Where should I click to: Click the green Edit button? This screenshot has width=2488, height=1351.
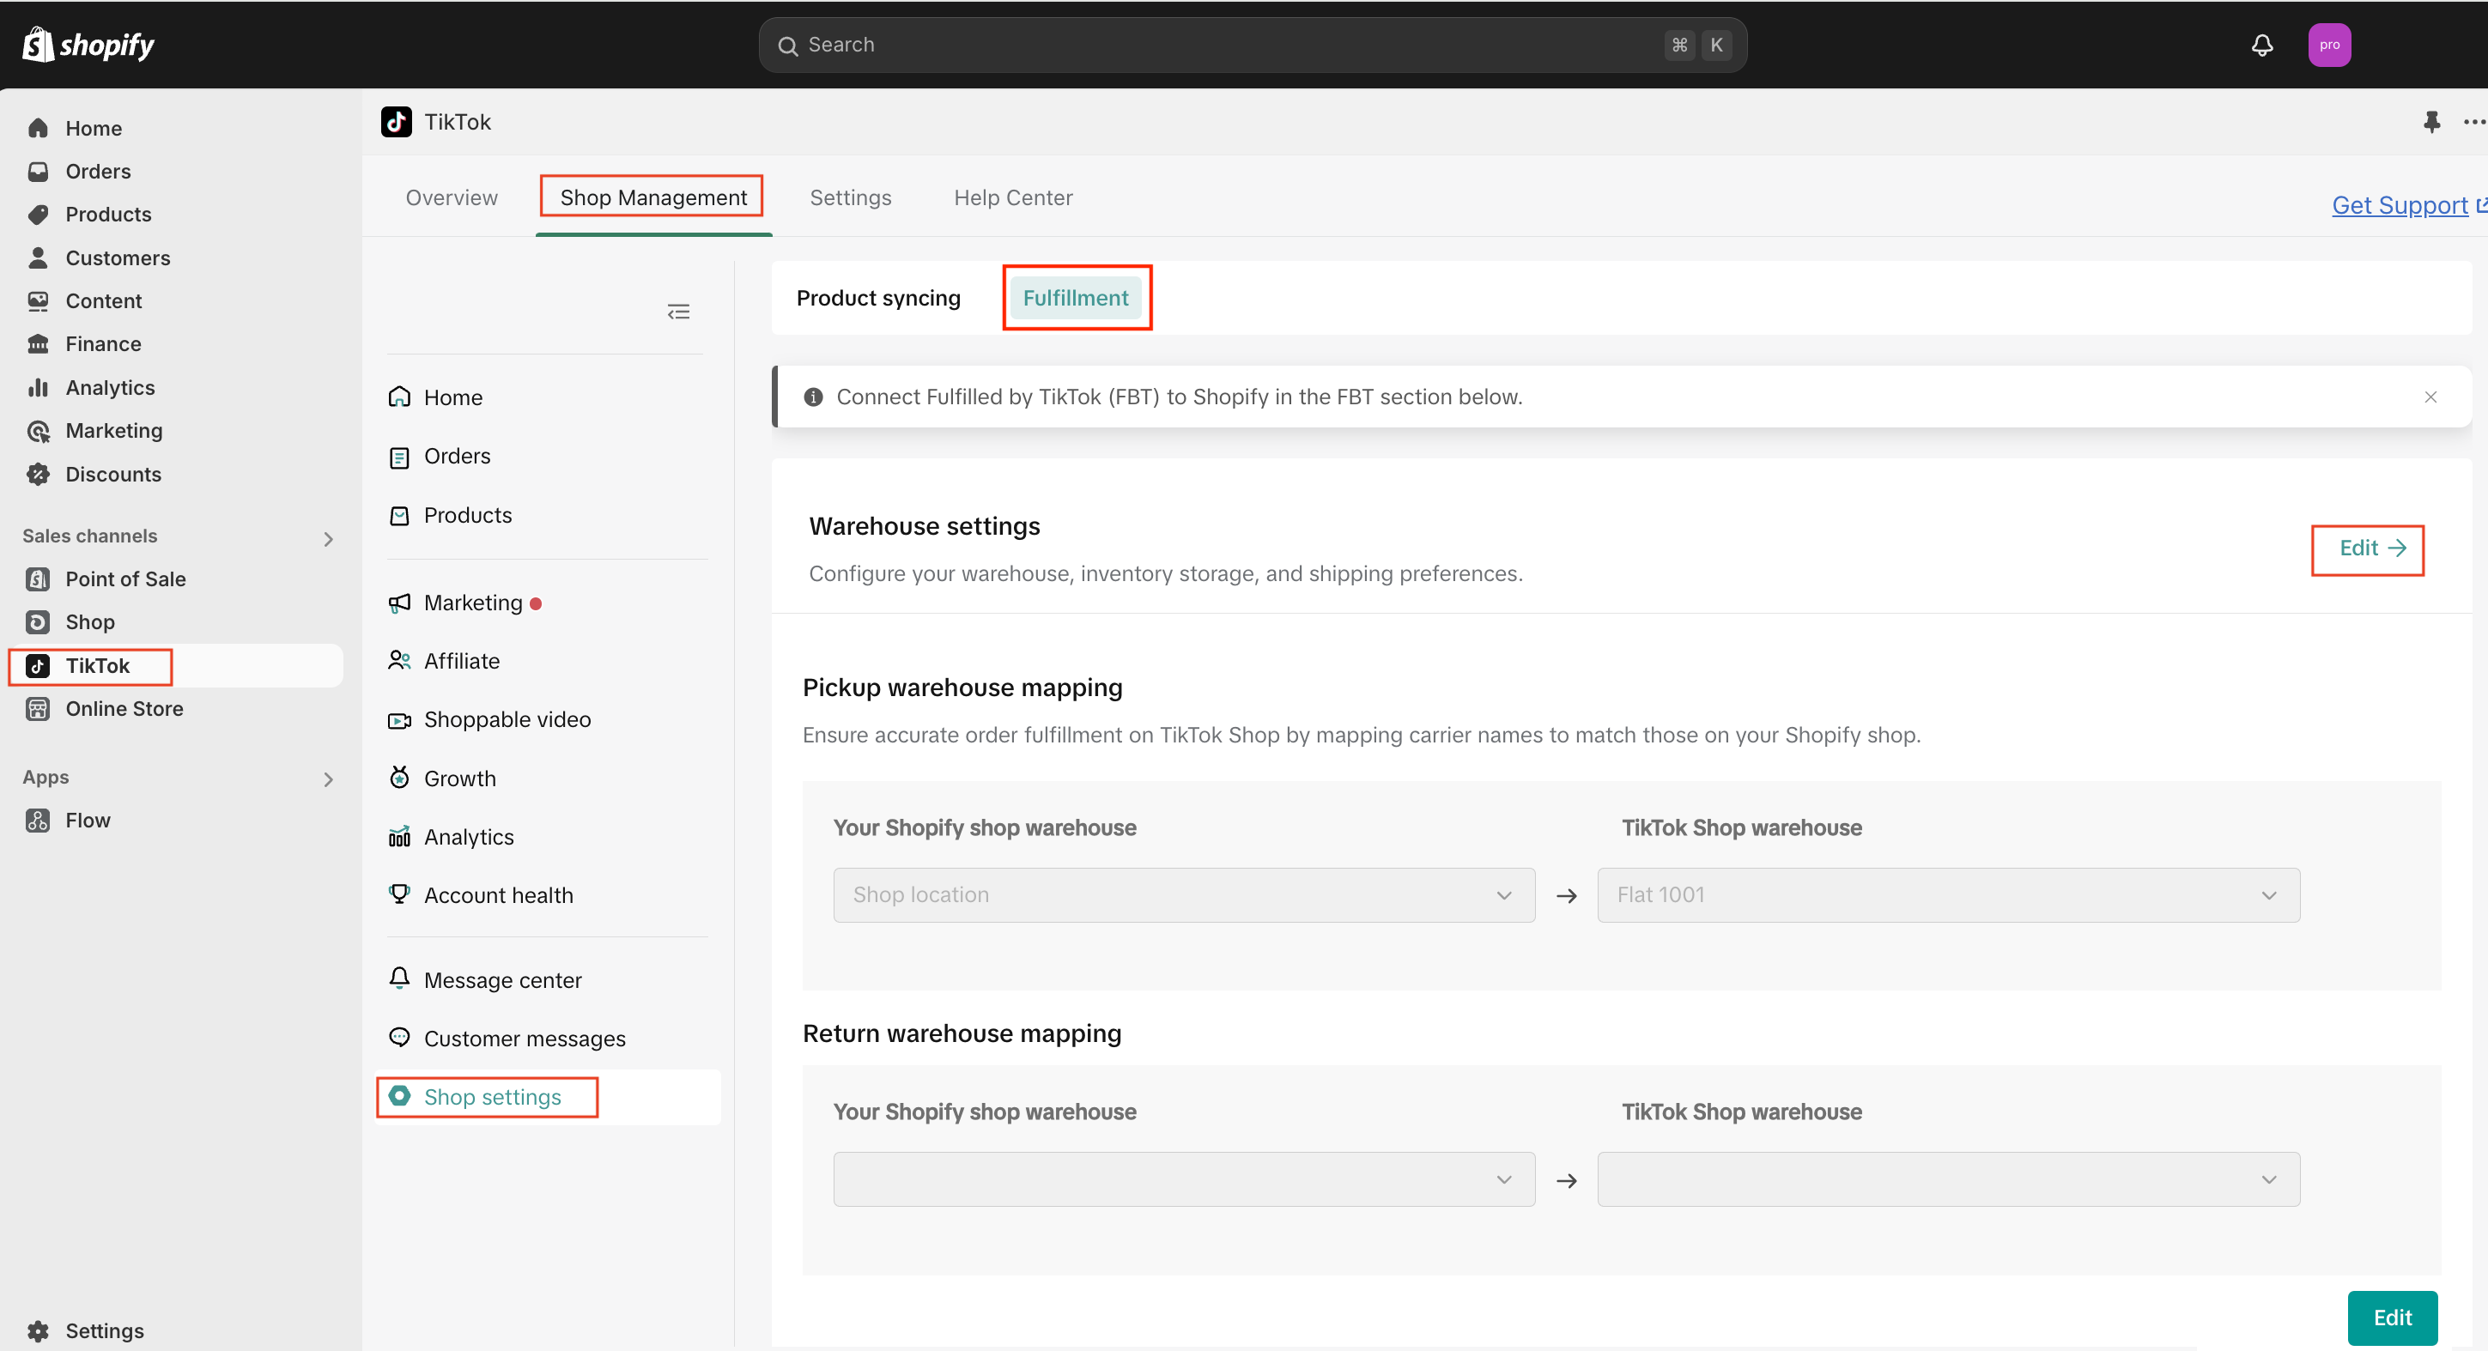[x=2393, y=1318]
